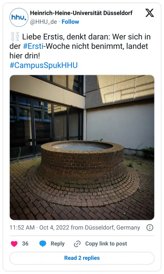Click the tweet text about Erstis

80,46
